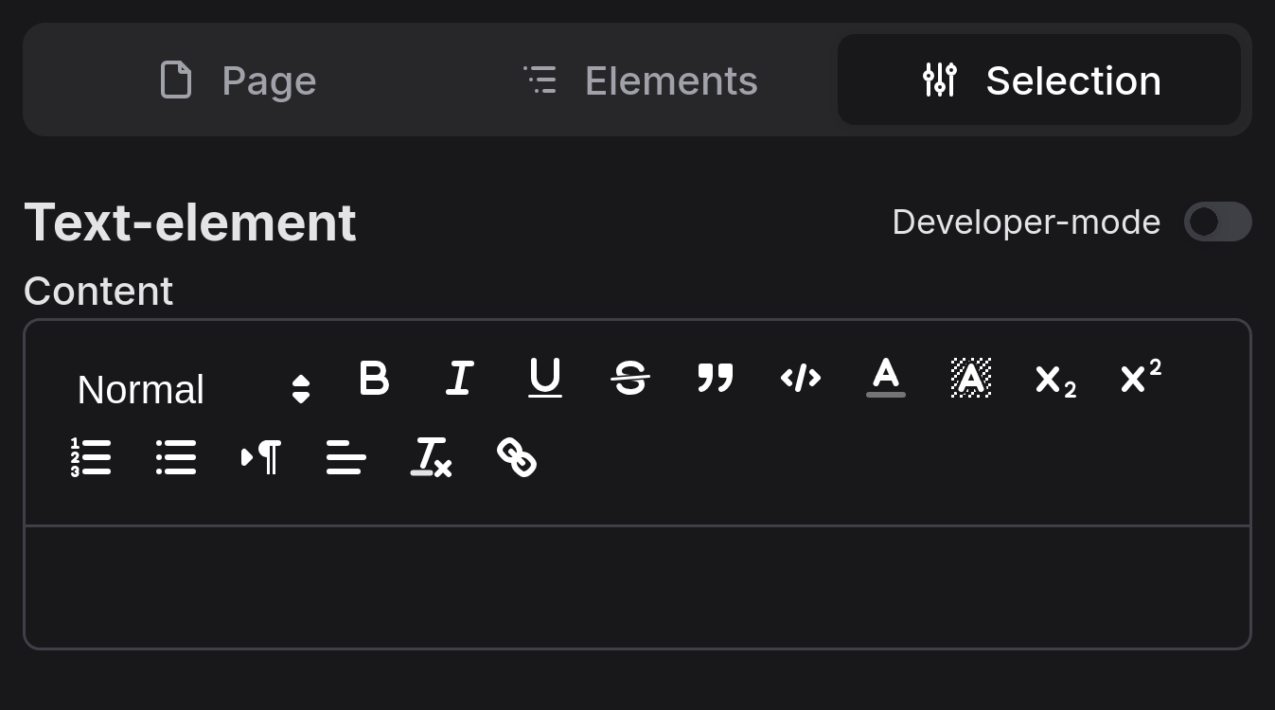The width and height of the screenshot is (1275, 710).
Task: Apply strikethrough formatting
Action: (629, 379)
